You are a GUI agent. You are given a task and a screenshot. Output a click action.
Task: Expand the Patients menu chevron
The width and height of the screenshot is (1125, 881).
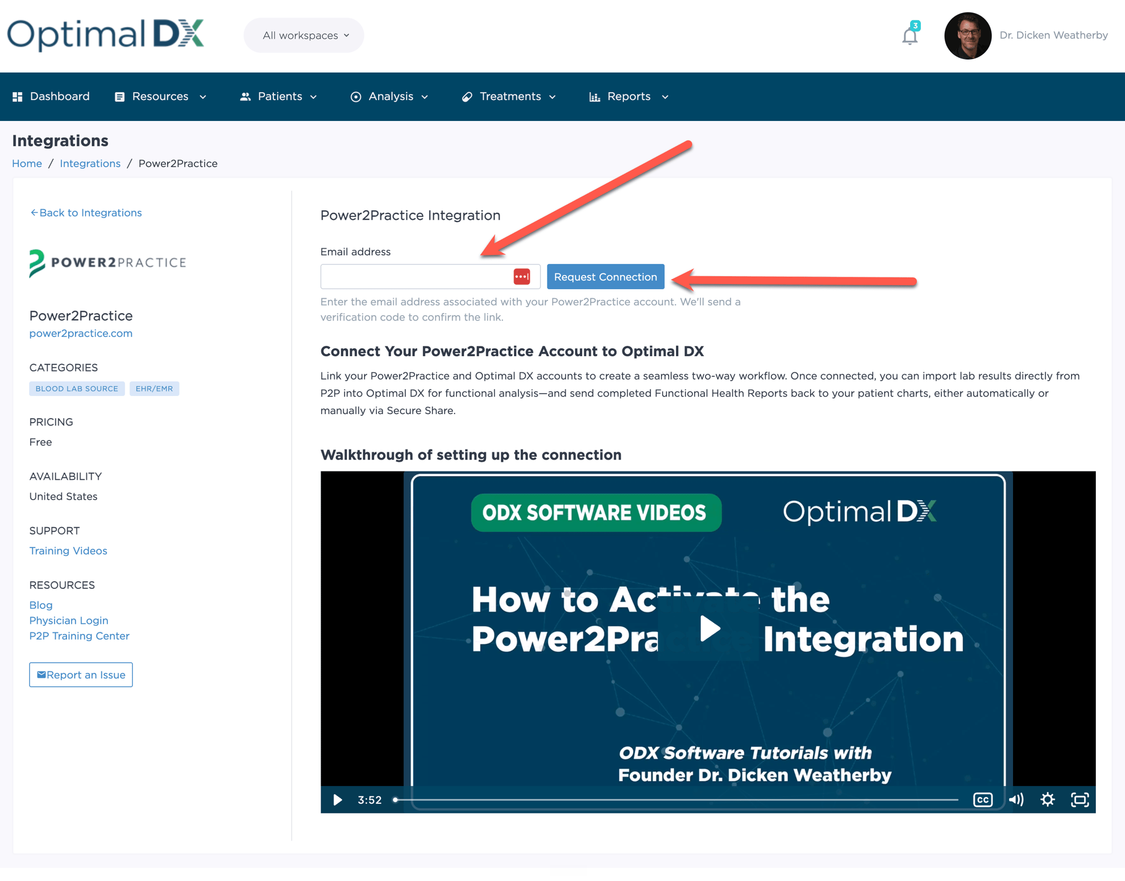pyautogui.click(x=314, y=97)
